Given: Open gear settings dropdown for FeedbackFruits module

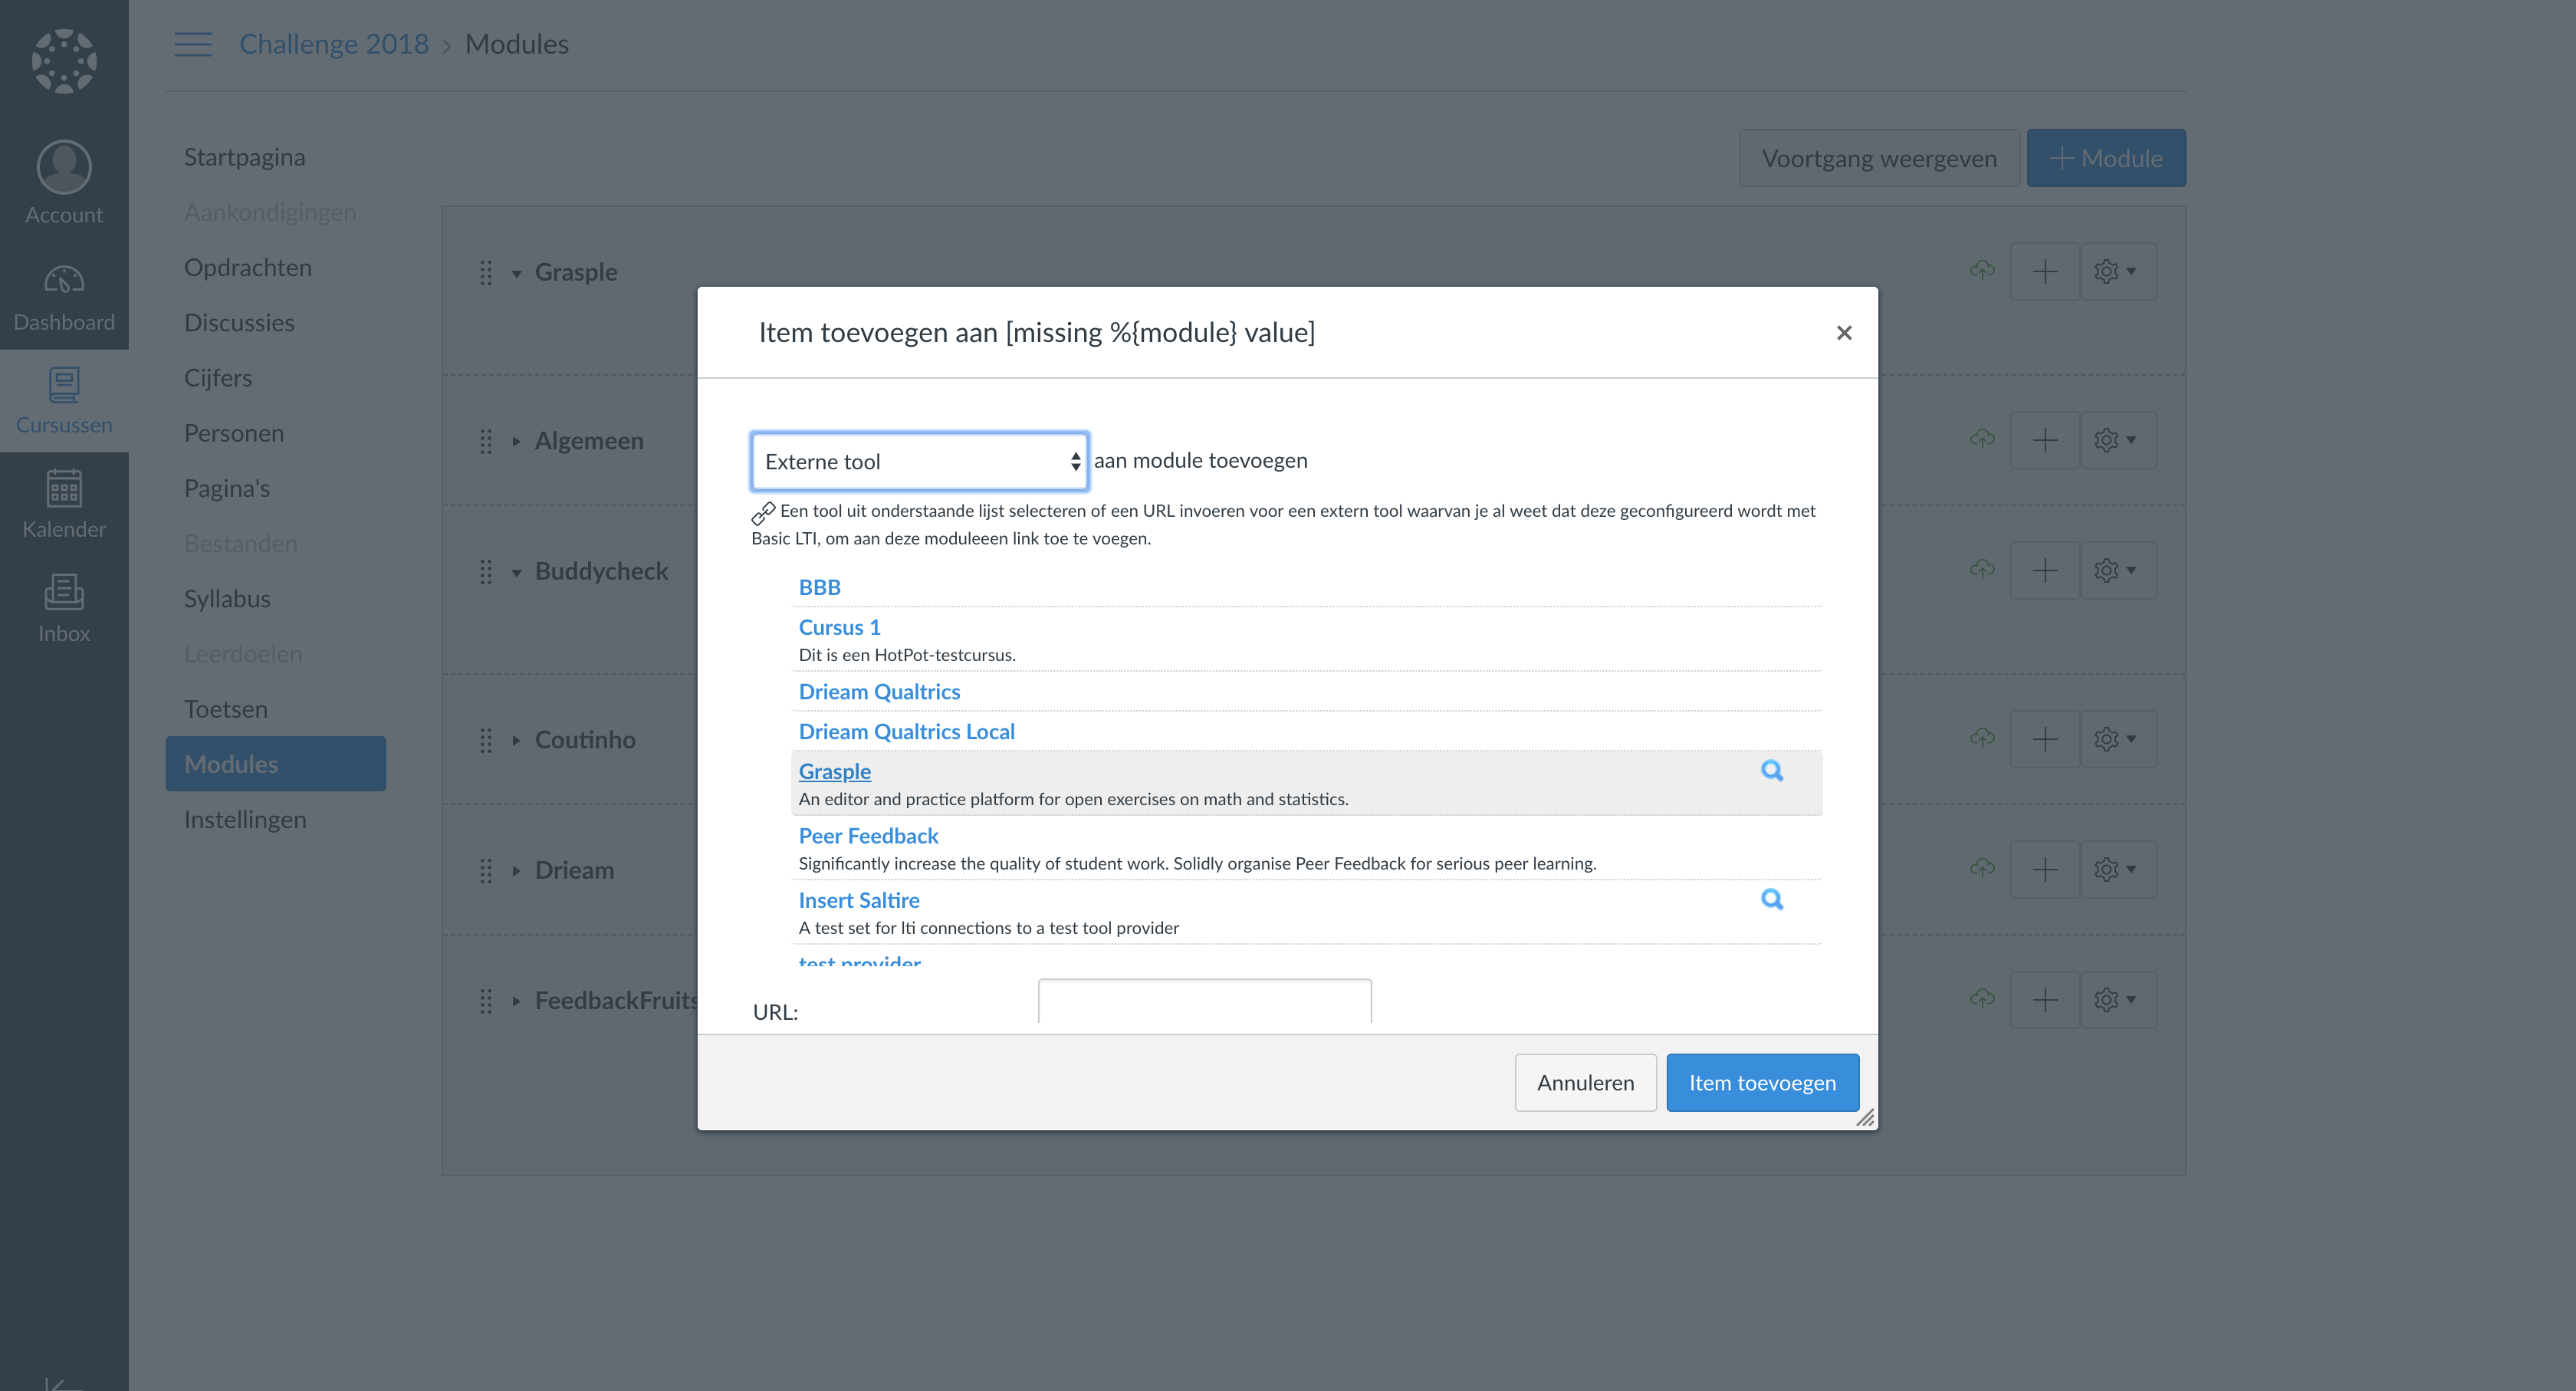Looking at the screenshot, I should [x=2117, y=999].
